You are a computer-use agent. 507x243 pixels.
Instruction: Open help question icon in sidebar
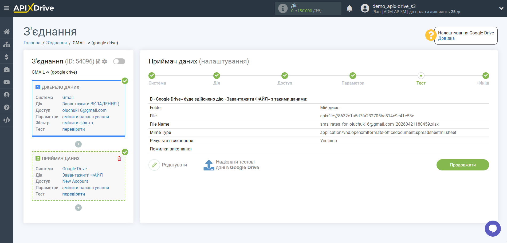point(7,107)
